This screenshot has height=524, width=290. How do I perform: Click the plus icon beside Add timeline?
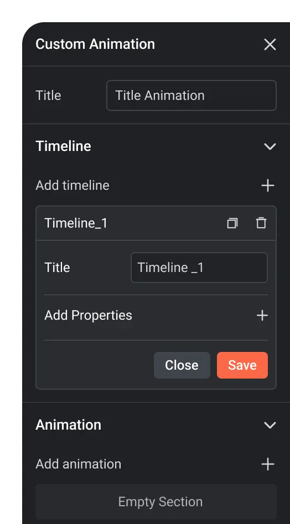tap(268, 185)
